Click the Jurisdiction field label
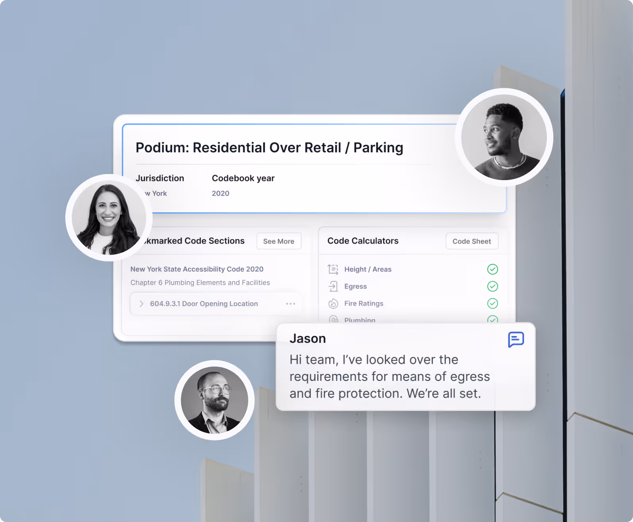The width and height of the screenshot is (633, 522). [x=160, y=178]
